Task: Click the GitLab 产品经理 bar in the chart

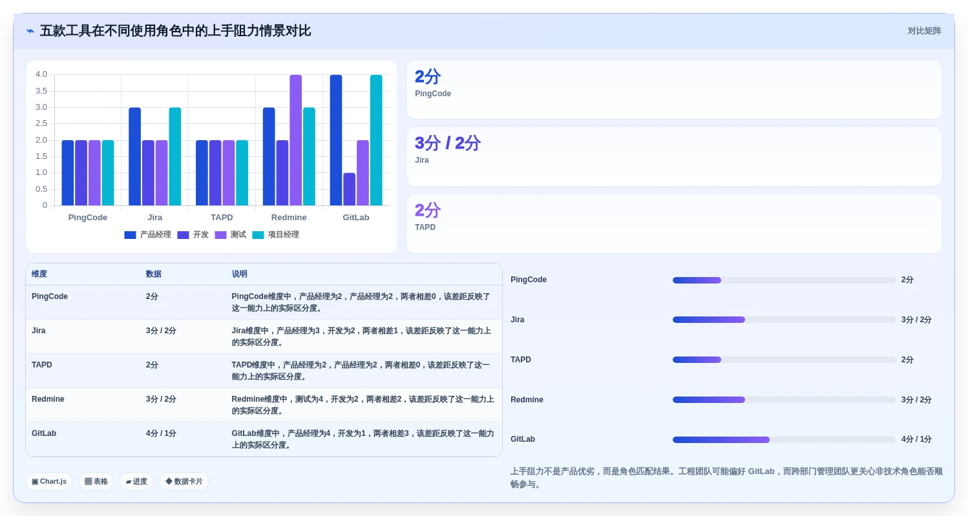Action: pyautogui.click(x=336, y=140)
